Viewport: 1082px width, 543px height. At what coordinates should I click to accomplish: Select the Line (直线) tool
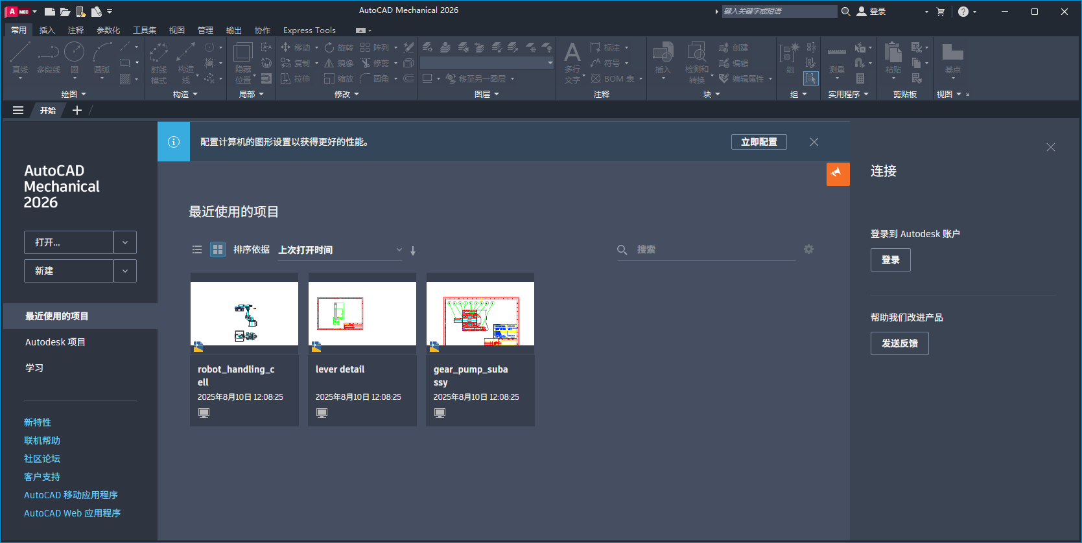pos(20,58)
